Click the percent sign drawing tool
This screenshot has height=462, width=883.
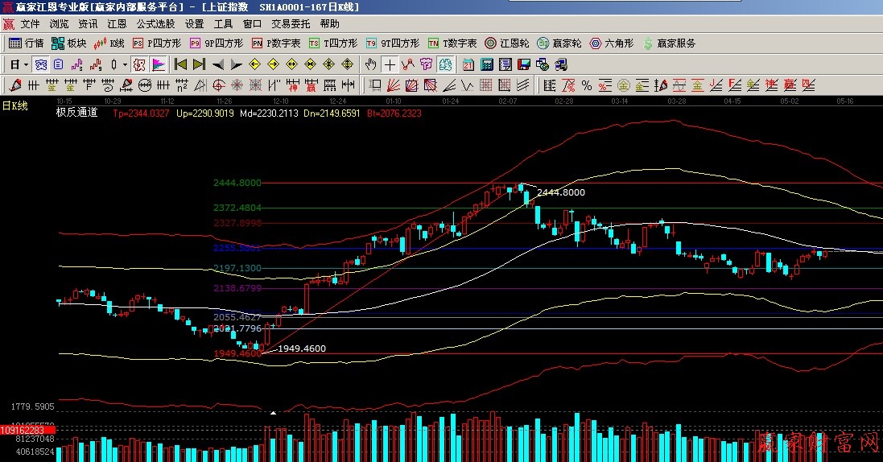(x=586, y=85)
